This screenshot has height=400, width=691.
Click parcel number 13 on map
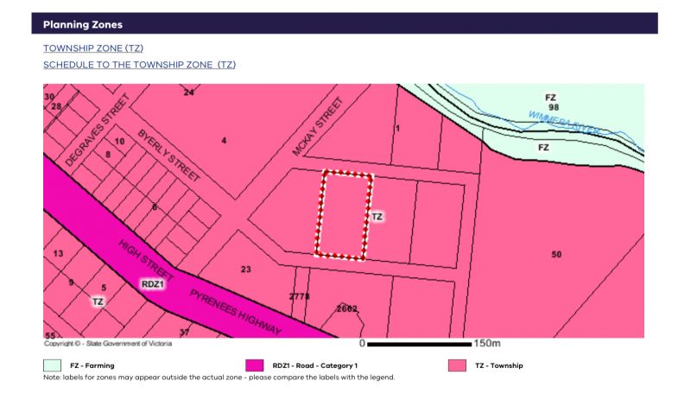pos(58,254)
